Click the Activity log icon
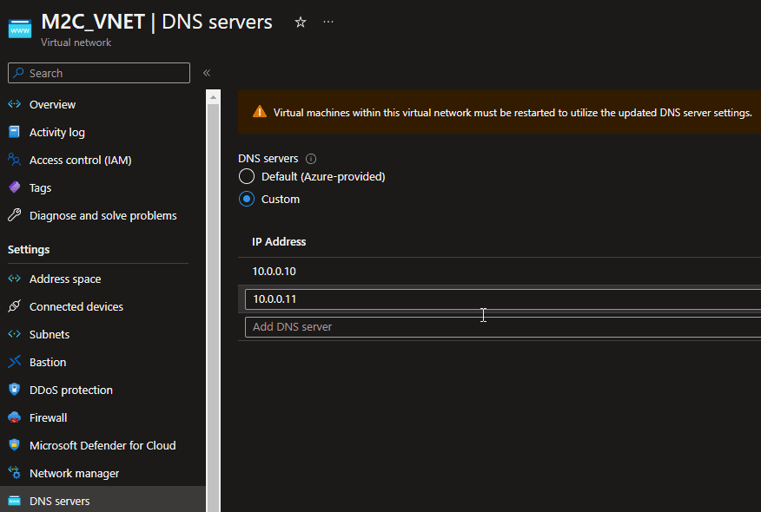761x512 pixels. point(15,132)
